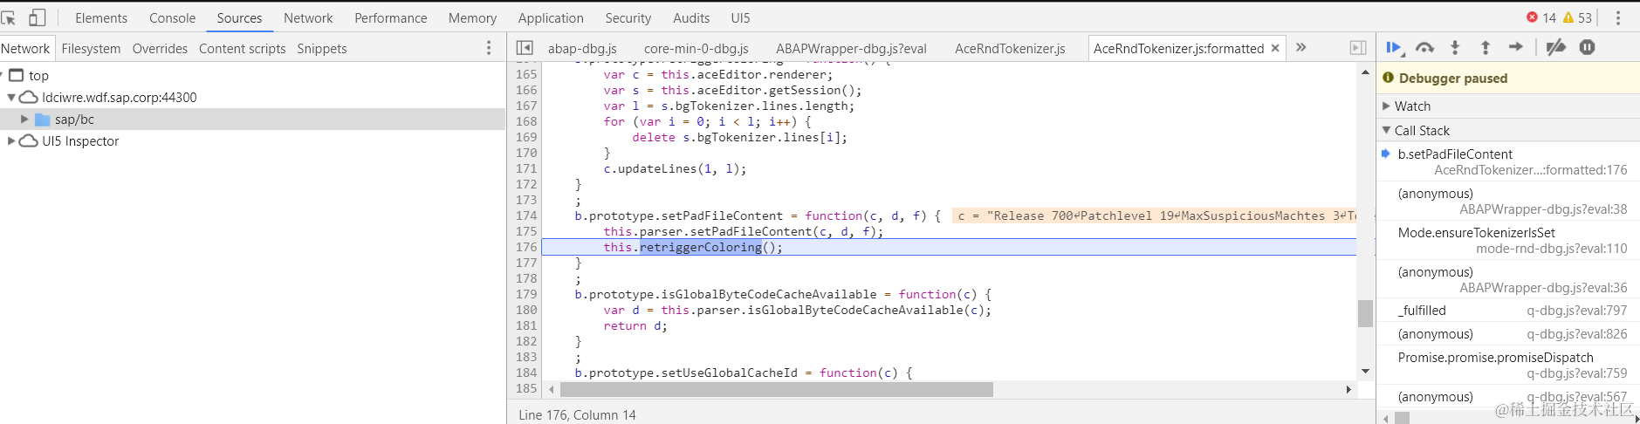Open the Memory tab

click(472, 17)
